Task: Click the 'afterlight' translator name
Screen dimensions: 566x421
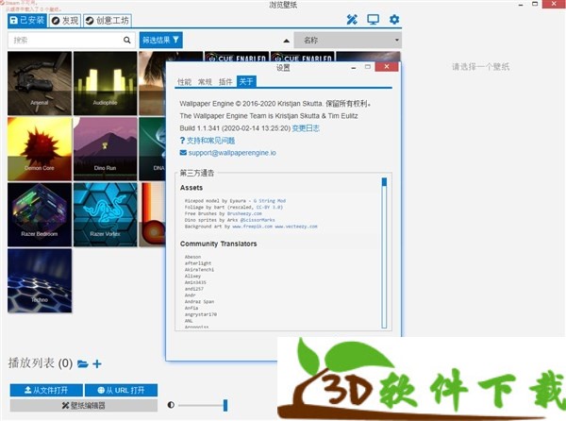Action: click(x=198, y=263)
